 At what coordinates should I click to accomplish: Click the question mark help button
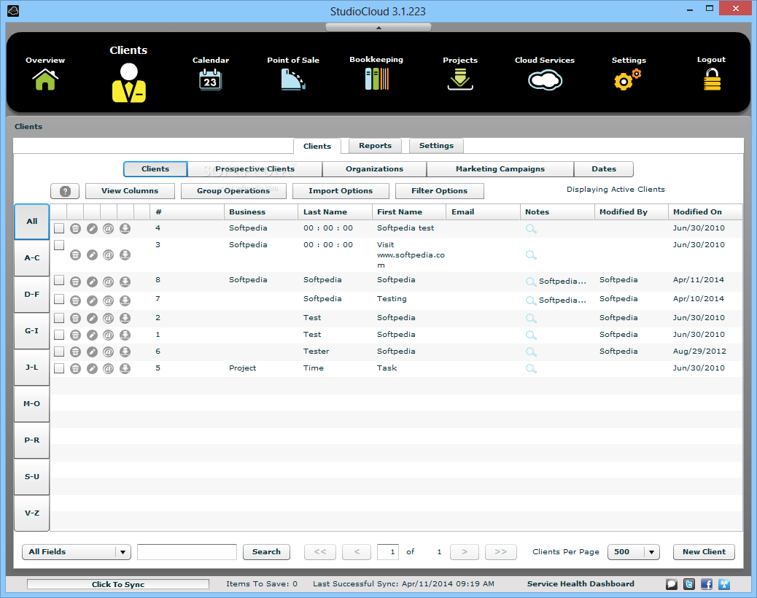65,191
